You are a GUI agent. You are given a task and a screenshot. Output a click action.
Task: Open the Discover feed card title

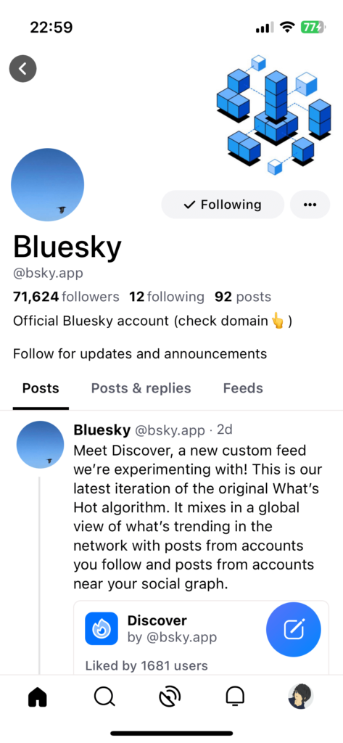tap(157, 620)
